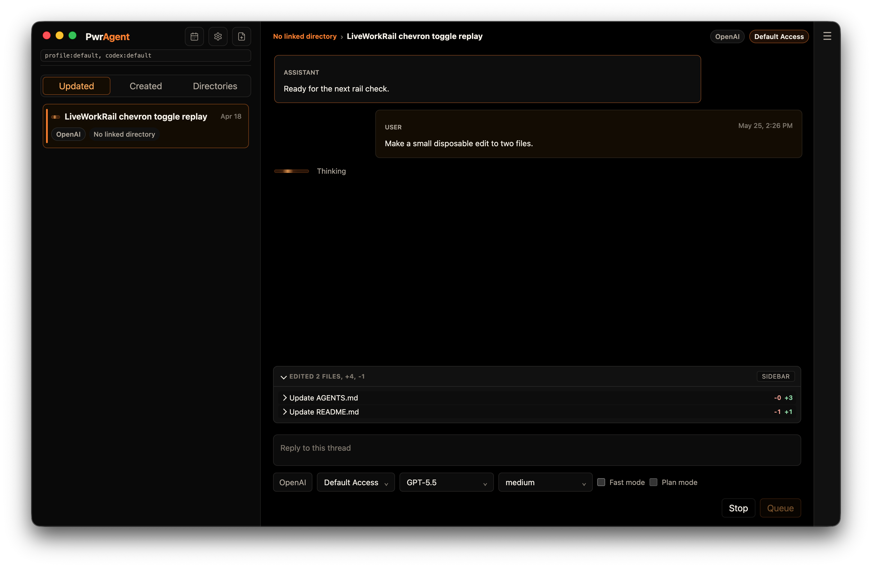Screen dimensions: 872x568
Task: Open the GPT-5.5 model dropdown
Action: click(446, 482)
